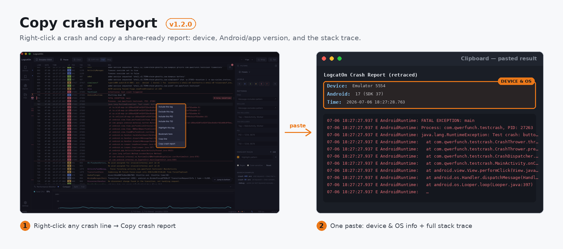Screen dimensions: 563x249
Task: Click the v1.2.0 version badge
Action: [x=181, y=24]
